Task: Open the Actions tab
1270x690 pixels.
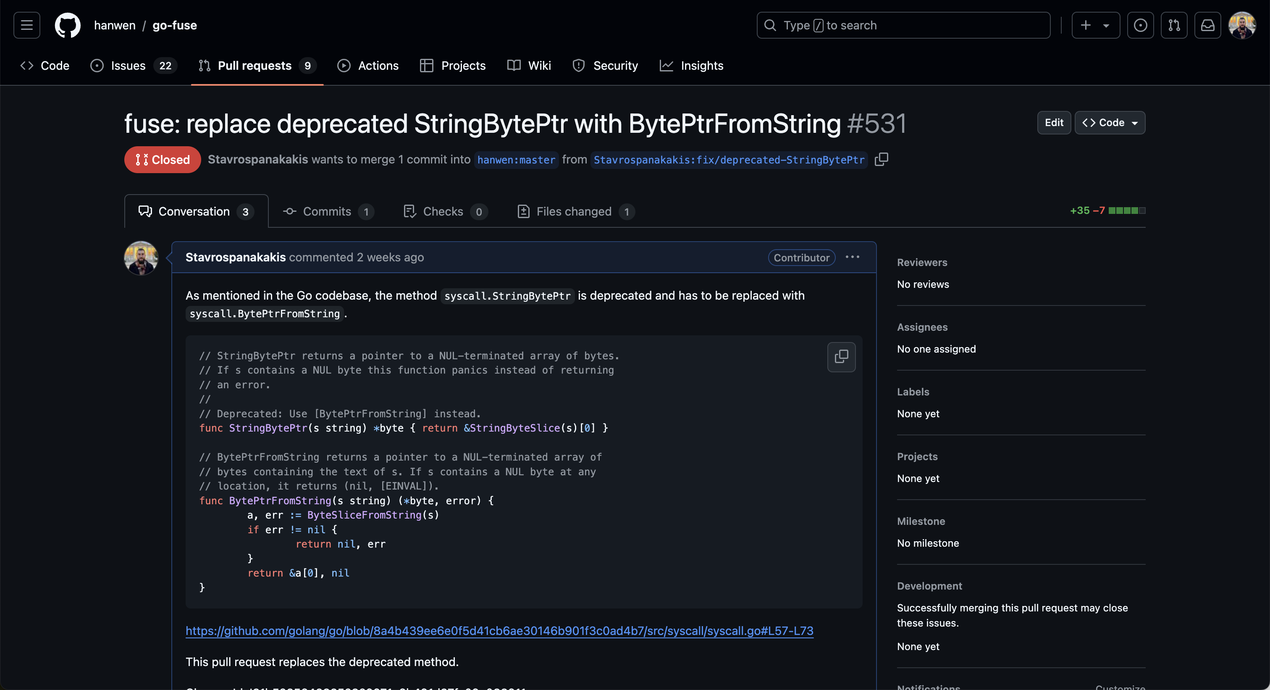Action: click(x=368, y=66)
